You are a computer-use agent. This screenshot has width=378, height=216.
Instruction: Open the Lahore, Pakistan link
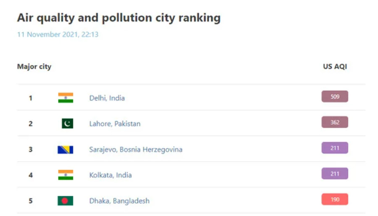[x=115, y=124]
